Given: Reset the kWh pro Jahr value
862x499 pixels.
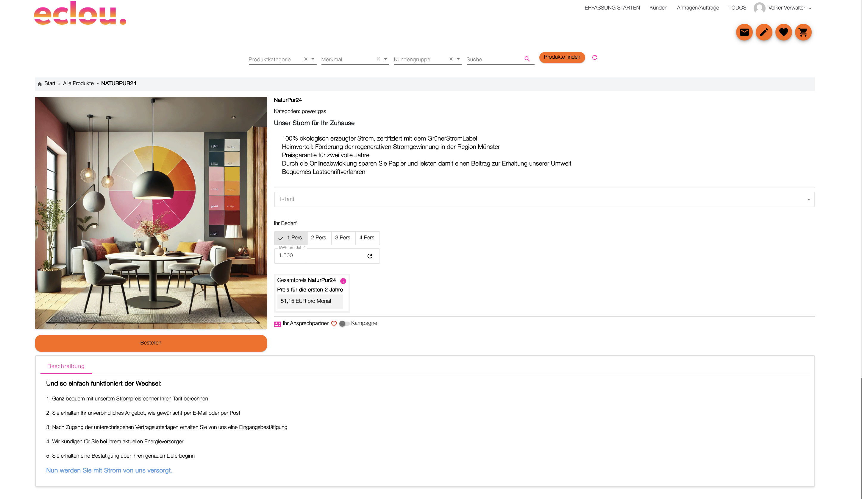Looking at the screenshot, I should pyautogui.click(x=370, y=256).
